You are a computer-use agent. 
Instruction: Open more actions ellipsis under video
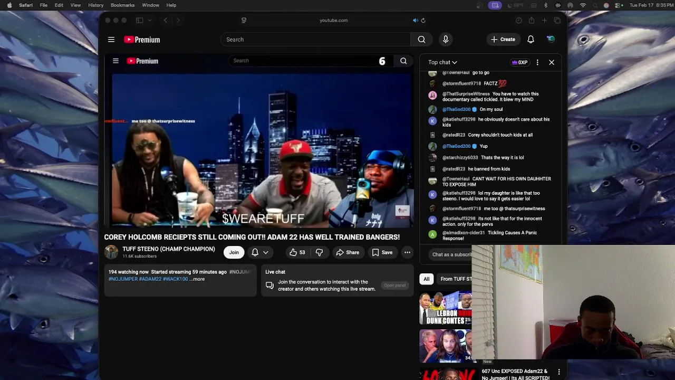pyautogui.click(x=407, y=252)
